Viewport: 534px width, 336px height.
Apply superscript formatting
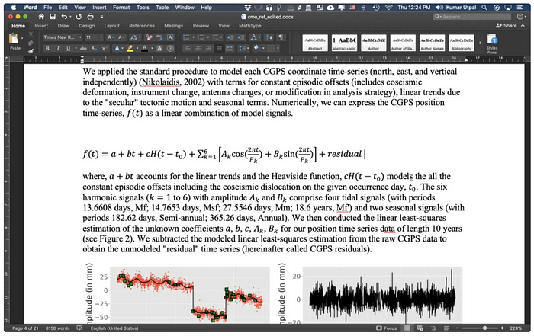[105, 49]
